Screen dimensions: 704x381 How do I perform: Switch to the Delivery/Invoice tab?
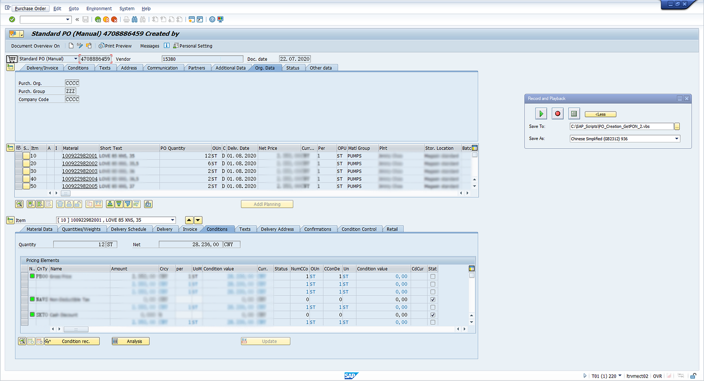42,67
